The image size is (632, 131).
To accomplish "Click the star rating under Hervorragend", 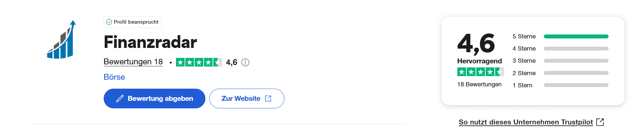I will (x=480, y=72).
